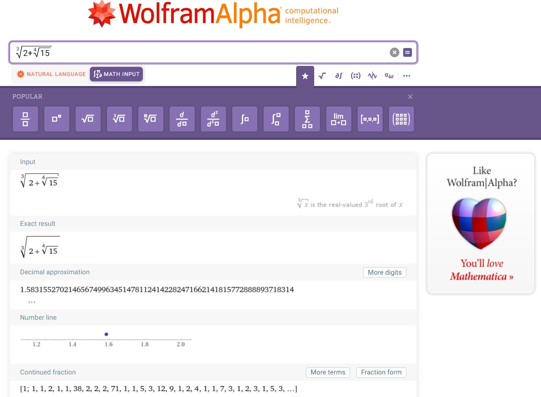The width and height of the screenshot is (541, 397).
Task: Close the Popular keyboard panel
Action: pos(410,96)
